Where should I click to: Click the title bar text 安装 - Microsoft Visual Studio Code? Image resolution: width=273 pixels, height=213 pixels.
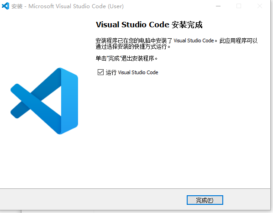(68, 6)
